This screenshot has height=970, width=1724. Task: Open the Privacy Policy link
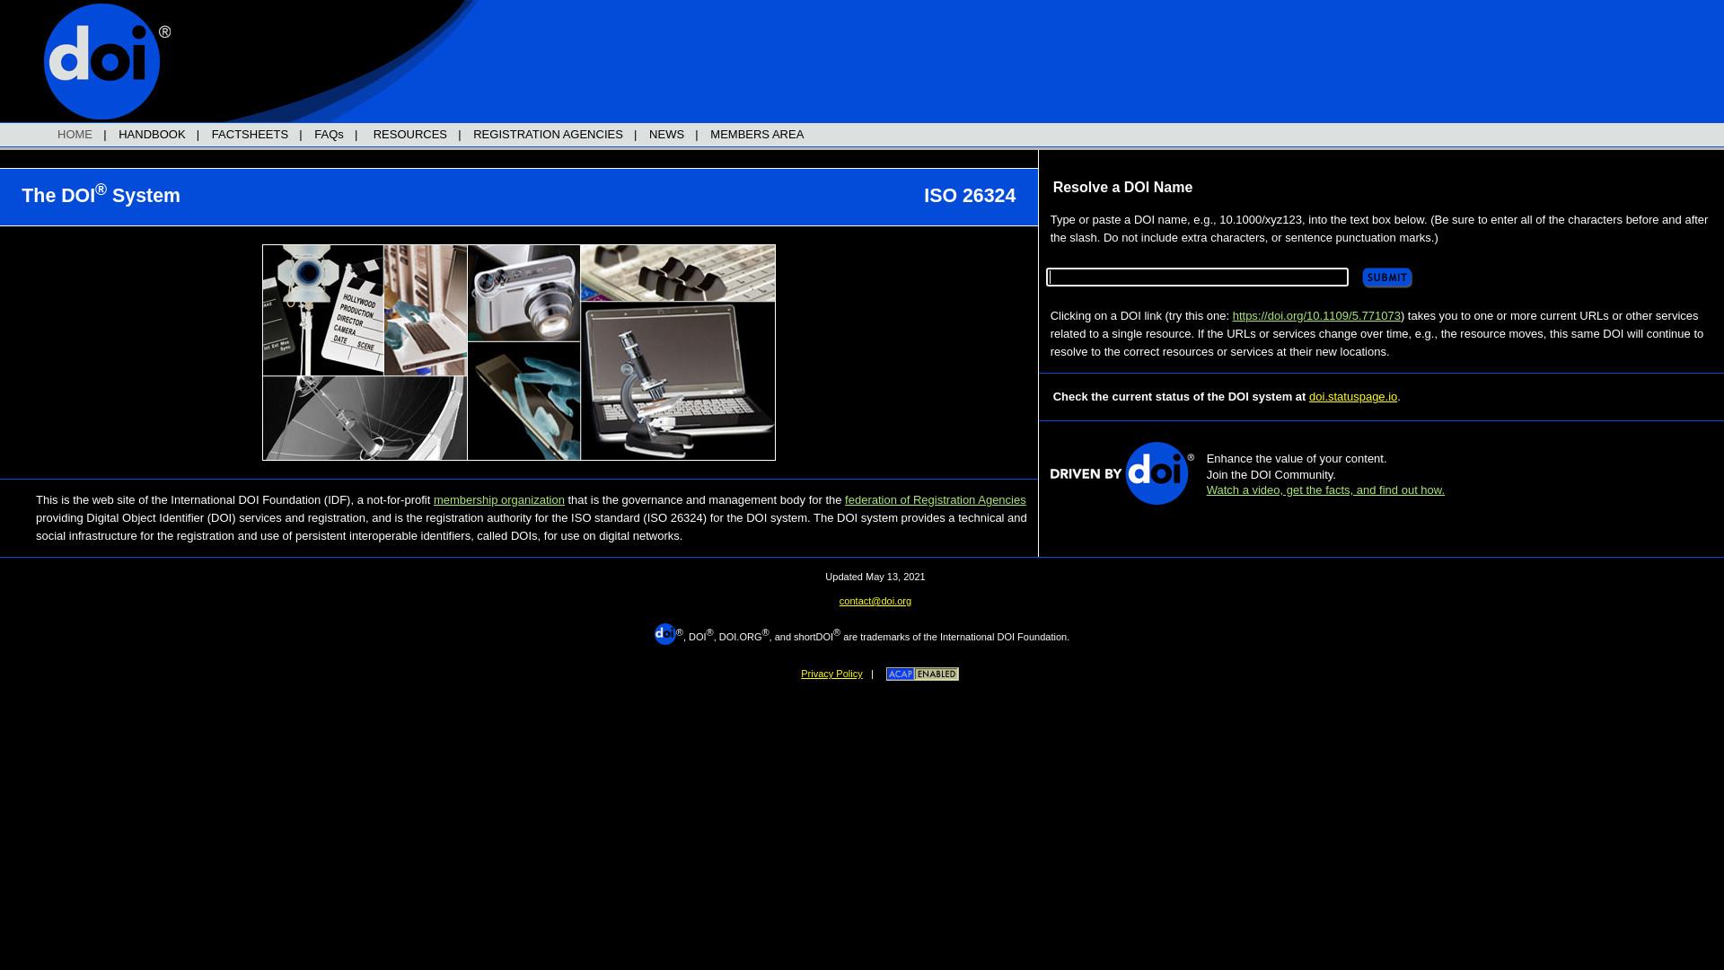click(x=831, y=675)
